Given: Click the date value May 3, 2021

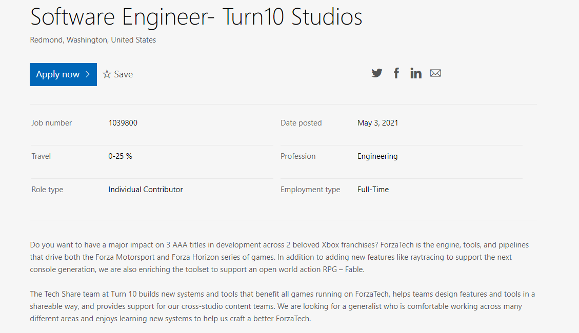Looking at the screenshot, I should point(378,123).
